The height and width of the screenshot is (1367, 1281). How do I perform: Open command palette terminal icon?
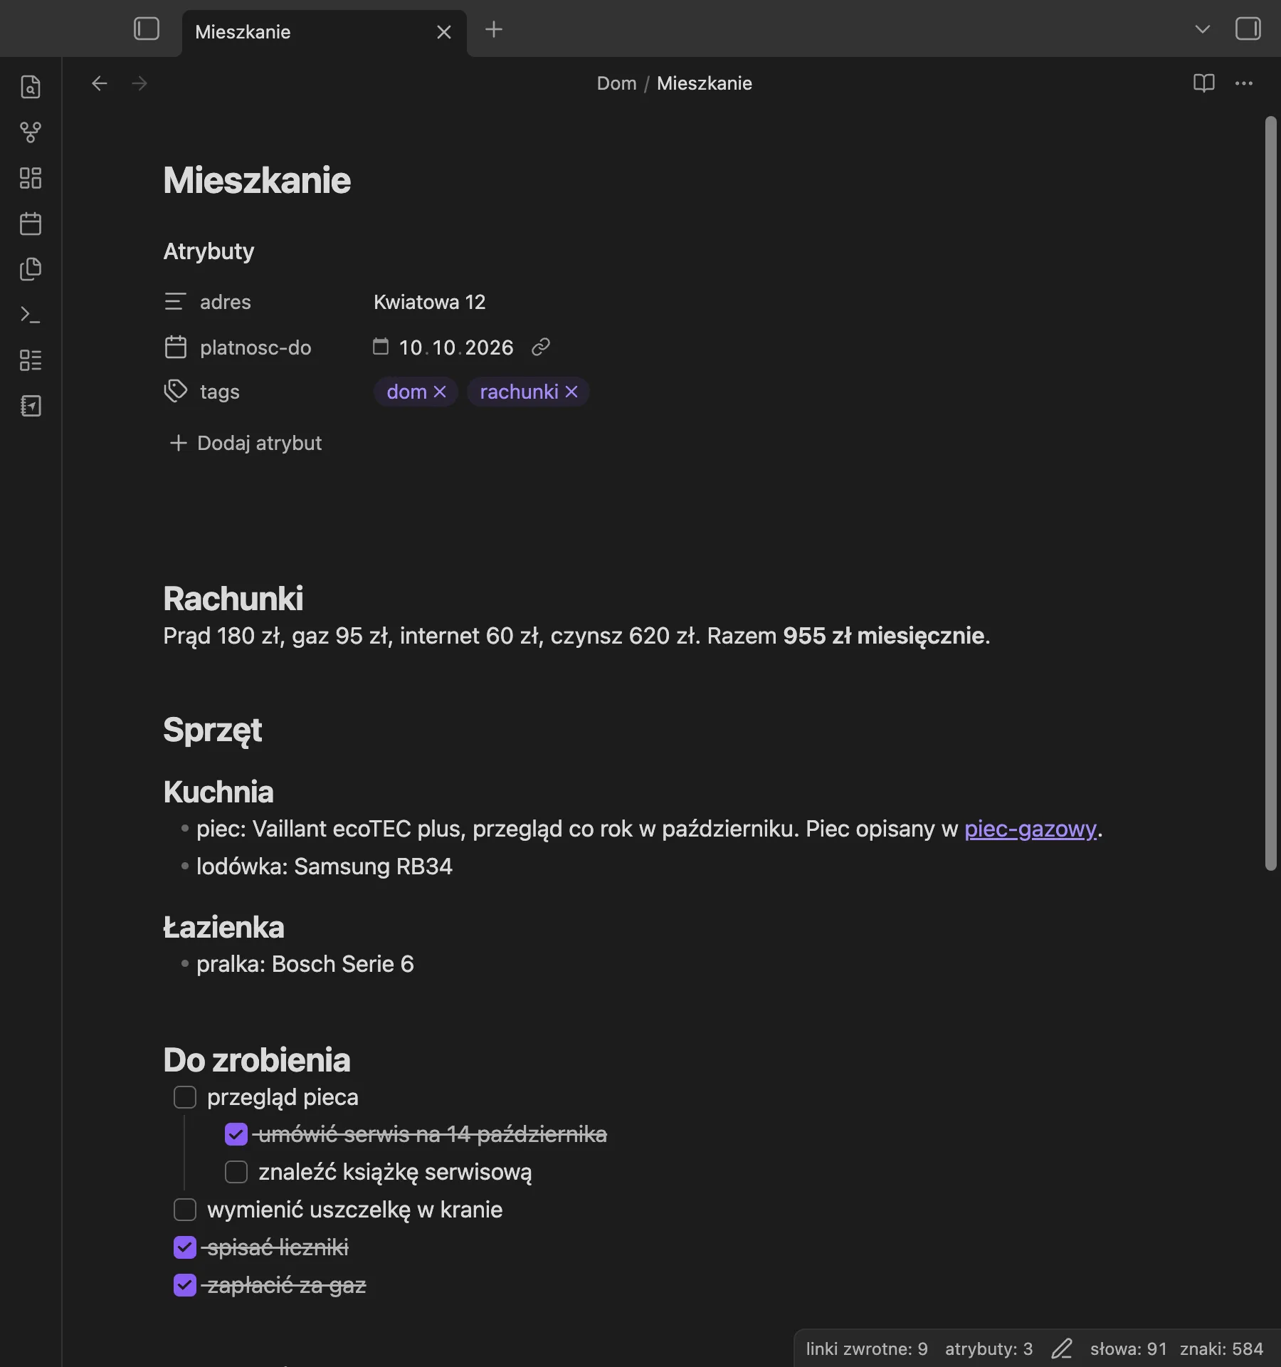pos(31,315)
